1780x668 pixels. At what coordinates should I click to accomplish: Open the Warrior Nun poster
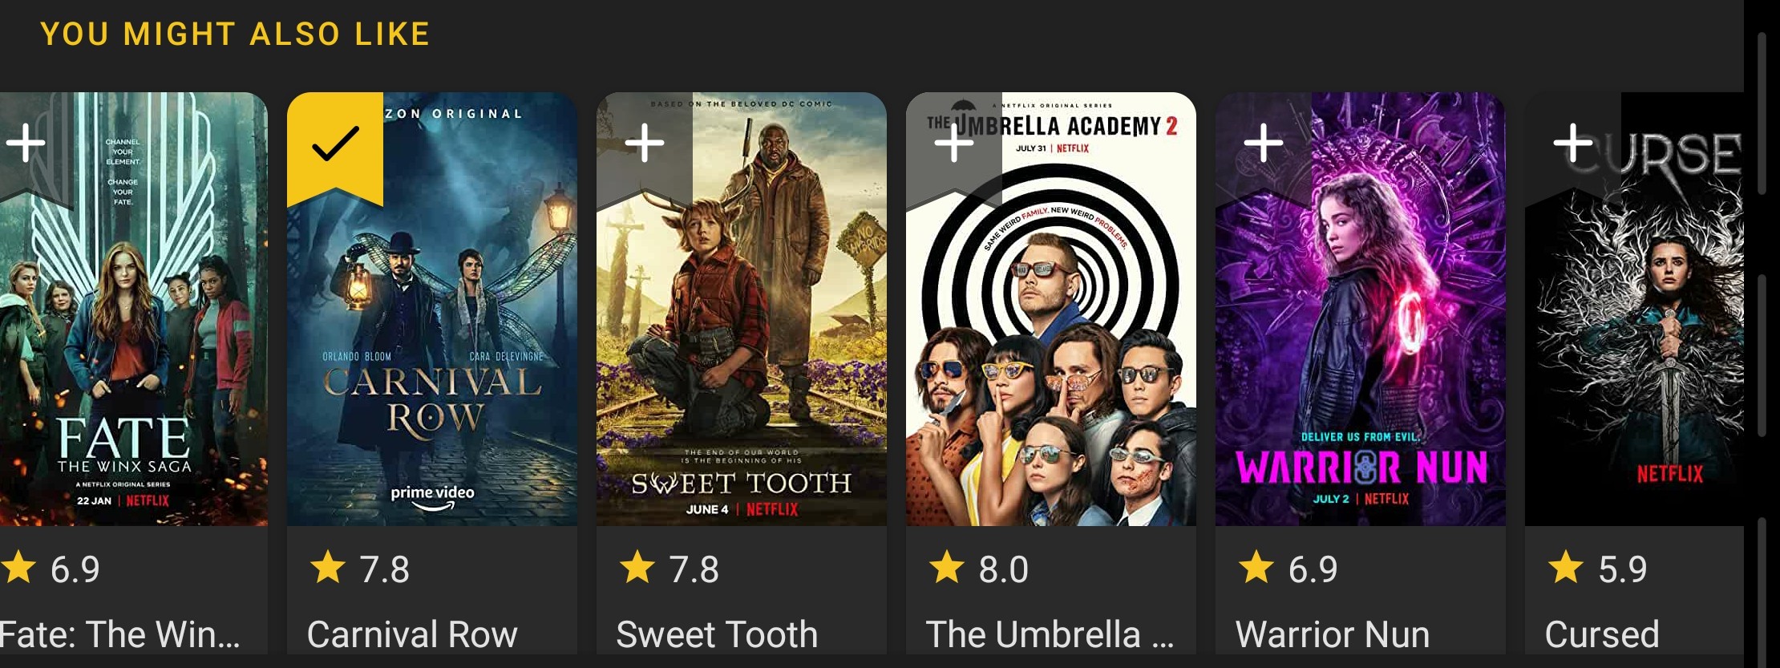(1361, 337)
